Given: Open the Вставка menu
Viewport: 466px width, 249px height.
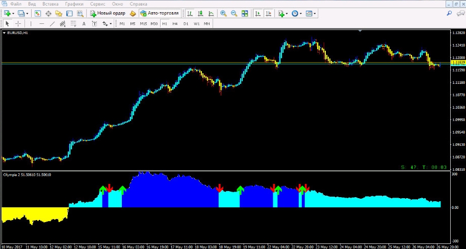Looking at the screenshot, I should (x=51, y=4).
